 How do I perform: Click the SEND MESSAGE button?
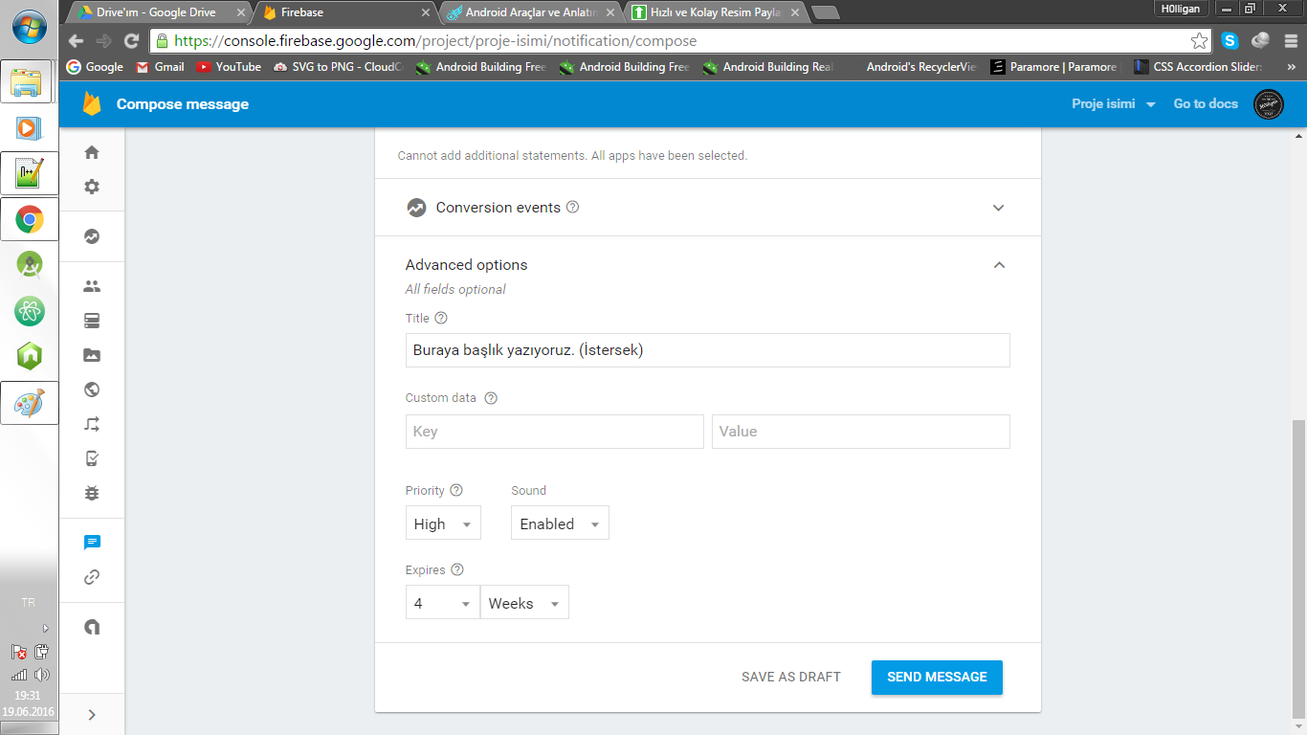click(x=937, y=677)
